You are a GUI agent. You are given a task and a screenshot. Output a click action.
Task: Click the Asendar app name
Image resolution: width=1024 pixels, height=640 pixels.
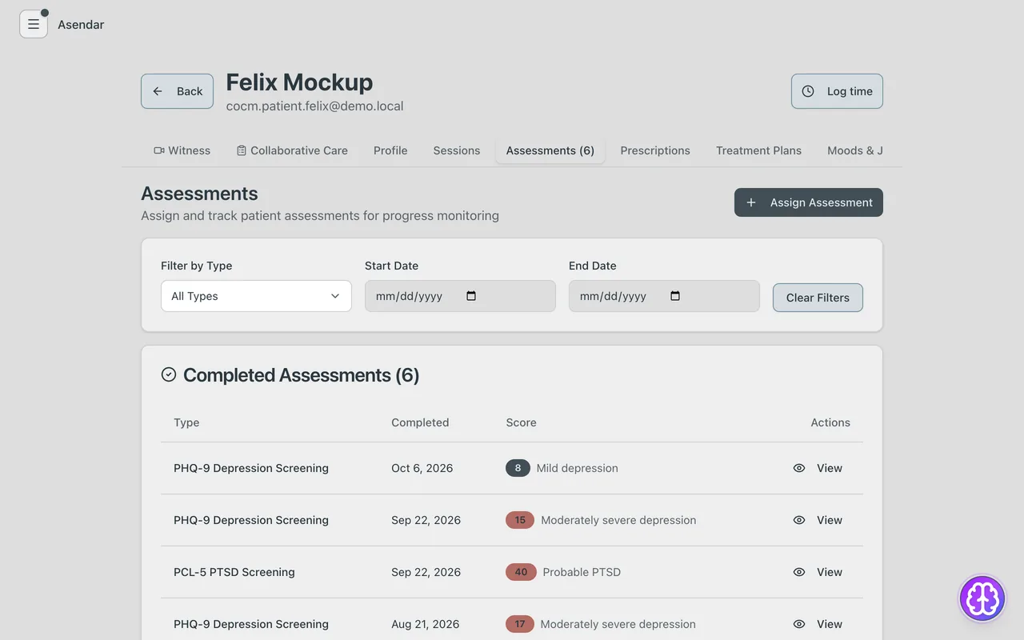coord(81,24)
